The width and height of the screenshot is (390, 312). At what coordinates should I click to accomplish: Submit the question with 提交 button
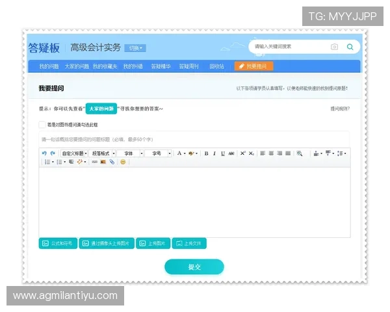pyautogui.click(x=194, y=267)
